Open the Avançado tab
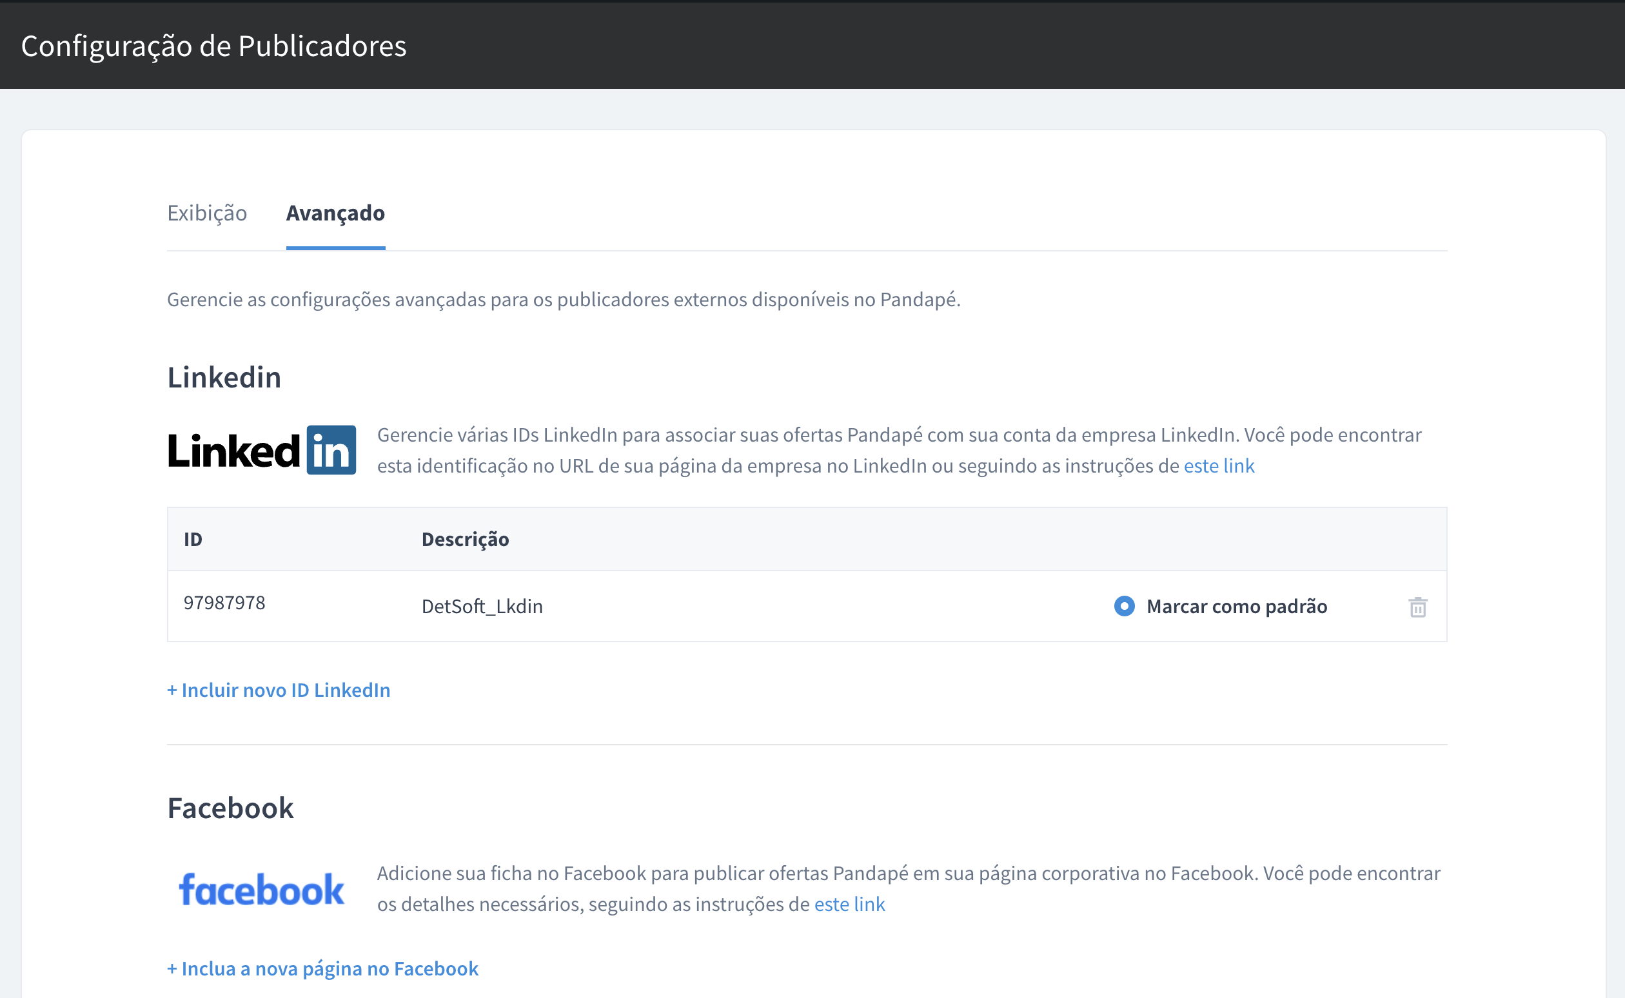Screen dimensions: 1625x998 (x=335, y=213)
